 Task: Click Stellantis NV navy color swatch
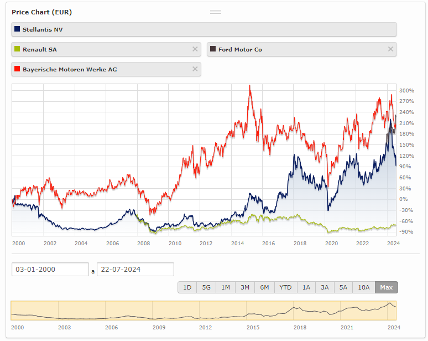pos(17,29)
